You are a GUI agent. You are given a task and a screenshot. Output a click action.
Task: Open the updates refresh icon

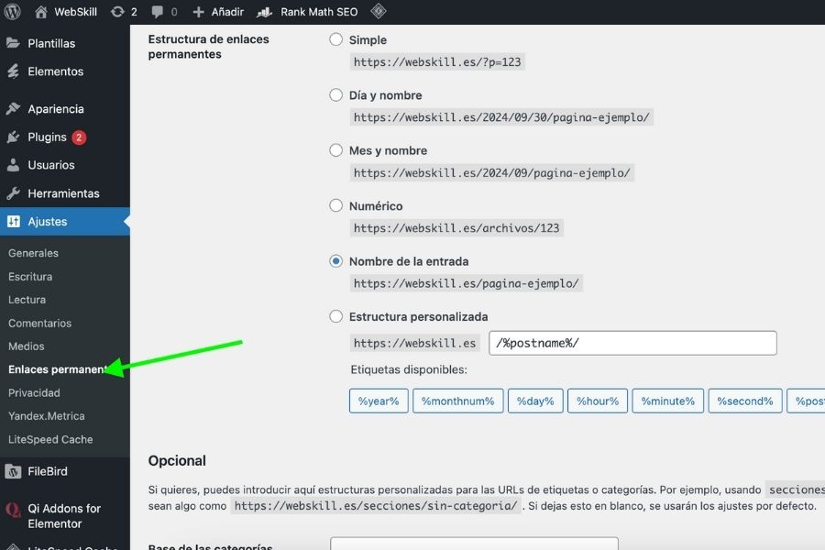tap(117, 12)
